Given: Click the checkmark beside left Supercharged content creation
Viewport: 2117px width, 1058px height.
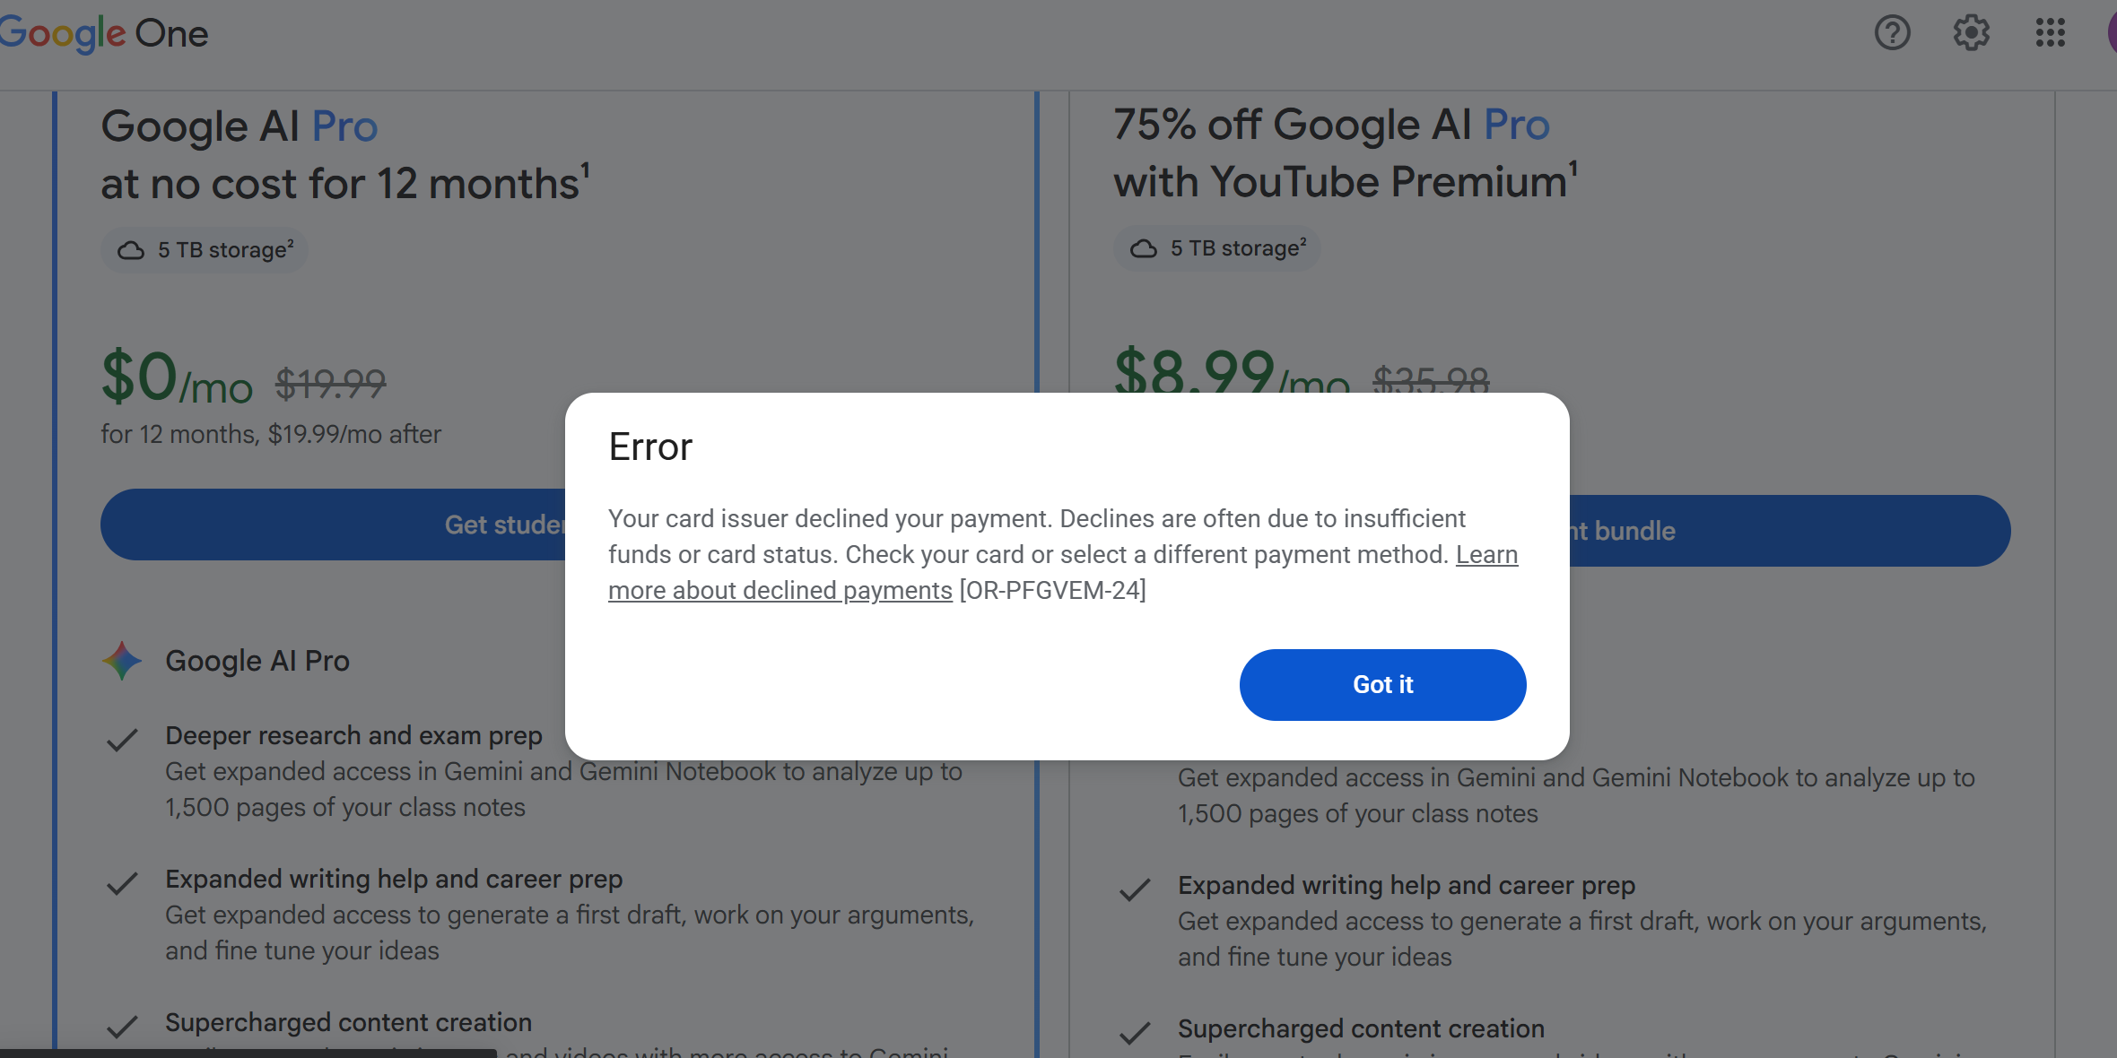Looking at the screenshot, I should tap(122, 1027).
